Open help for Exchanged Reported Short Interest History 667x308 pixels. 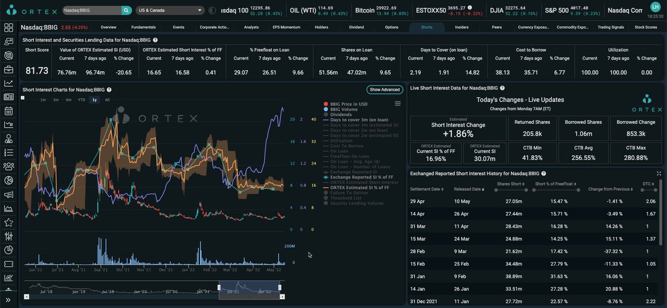(x=544, y=173)
